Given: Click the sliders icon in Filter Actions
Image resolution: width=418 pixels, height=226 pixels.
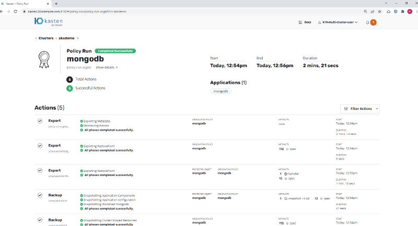Looking at the screenshot, I should [346, 109].
